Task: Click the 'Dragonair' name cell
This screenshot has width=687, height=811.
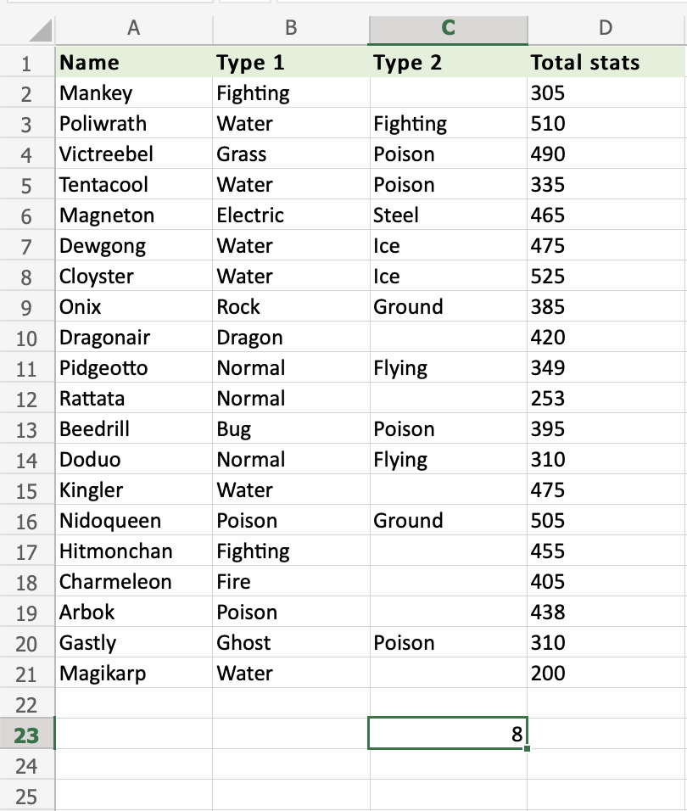Action: tap(133, 338)
